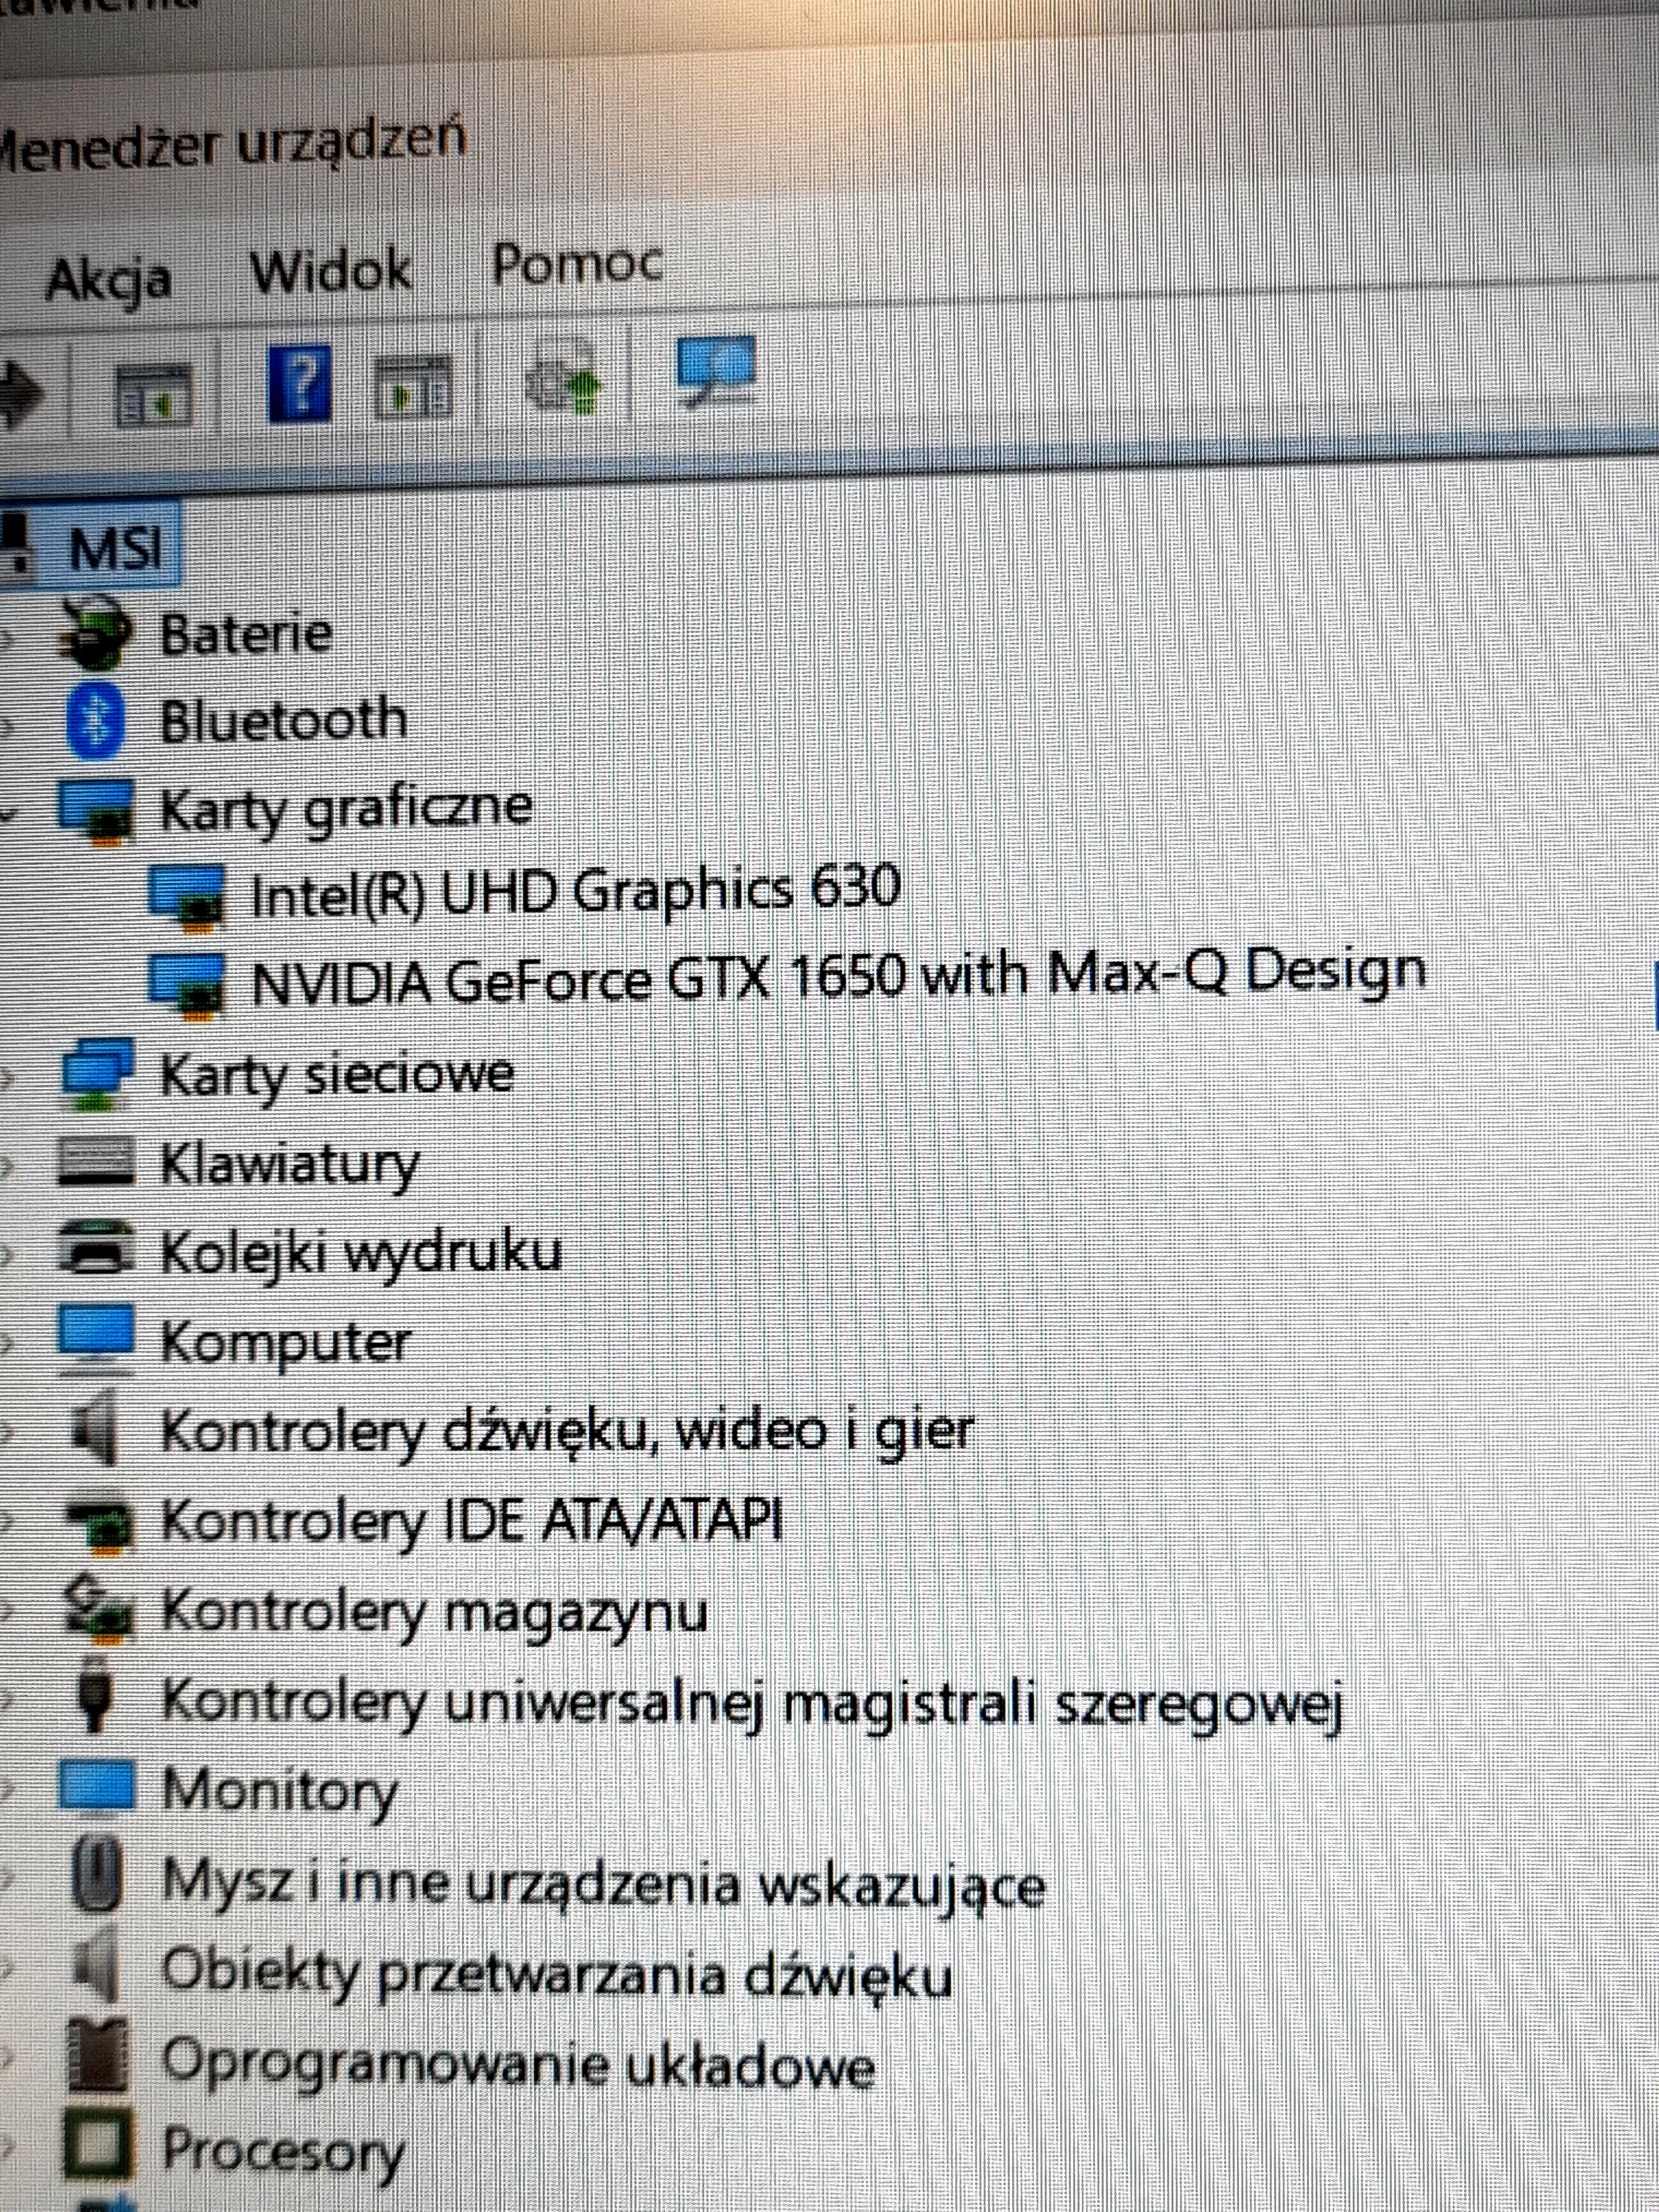
Task: Click the Monitory category icon
Action: tap(96, 1786)
